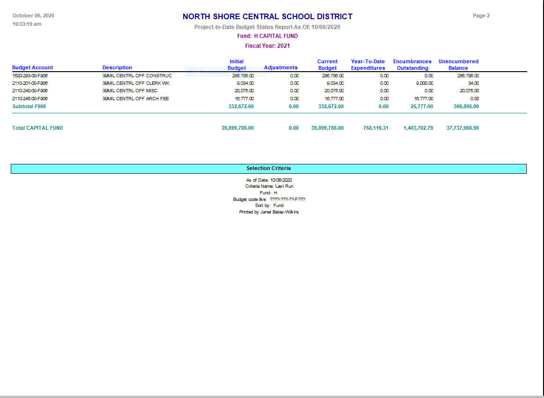Click budget account '1620-293-00-F906'
Viewport: 544px width, 398px height.
click(30, 76)
